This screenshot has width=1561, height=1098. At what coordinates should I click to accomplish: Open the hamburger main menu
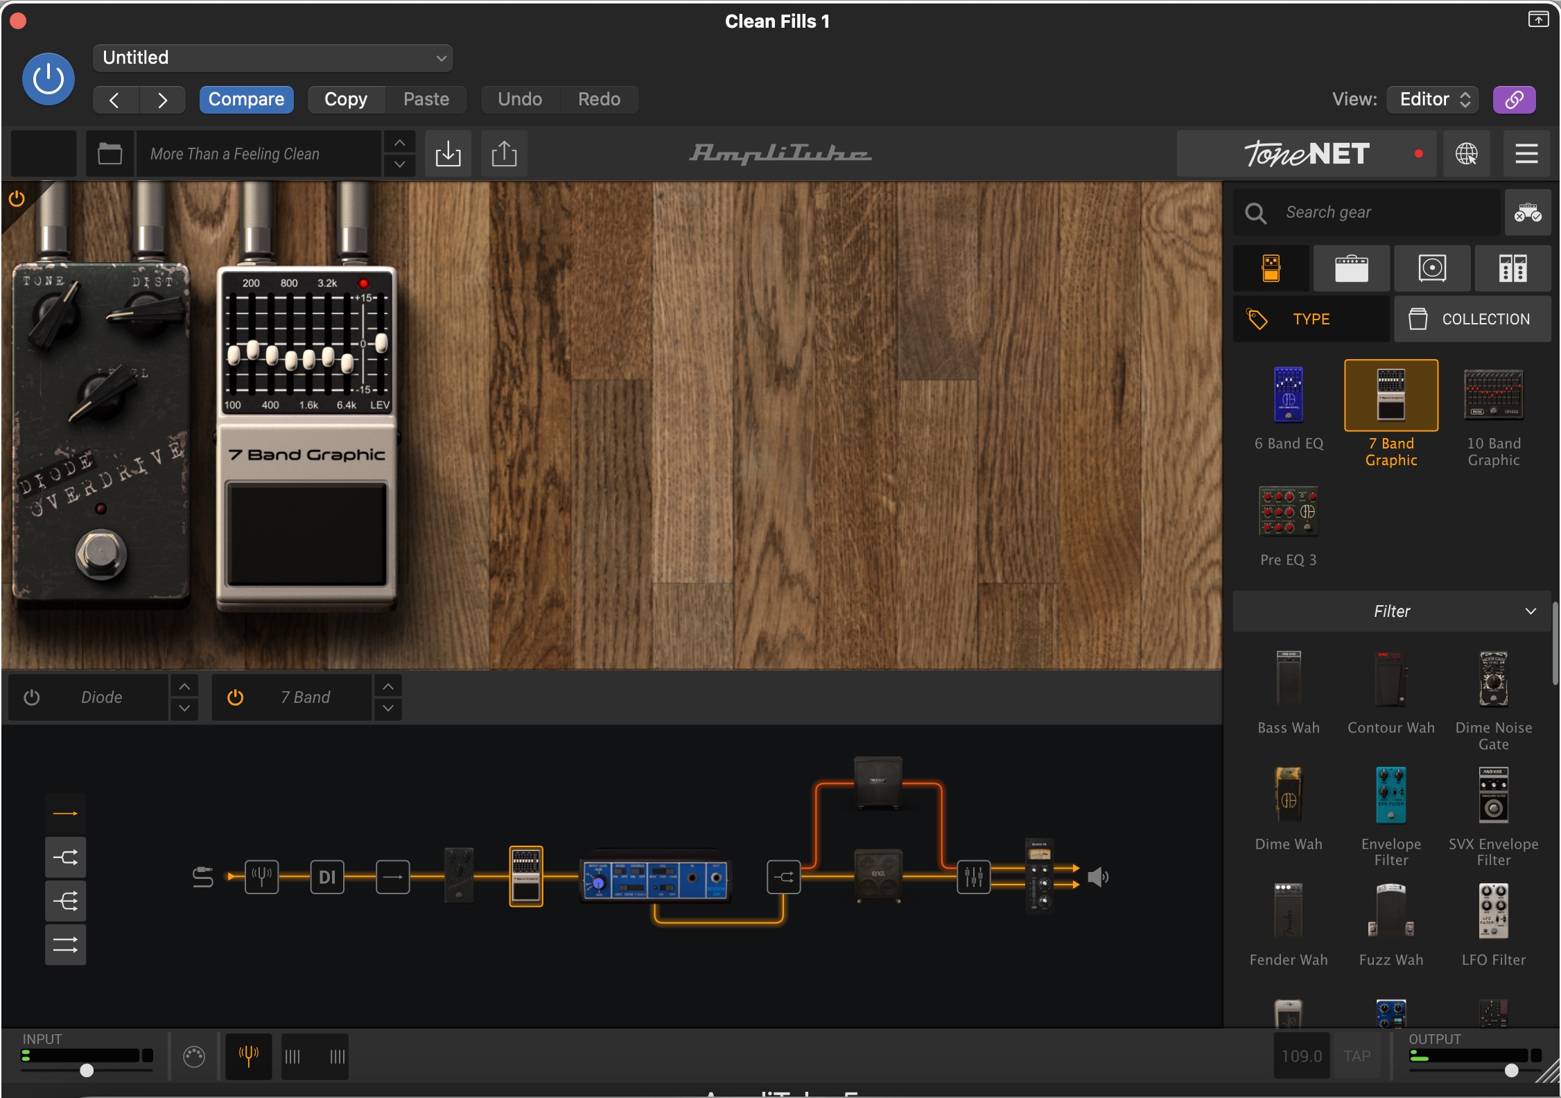coord(1526,153)
